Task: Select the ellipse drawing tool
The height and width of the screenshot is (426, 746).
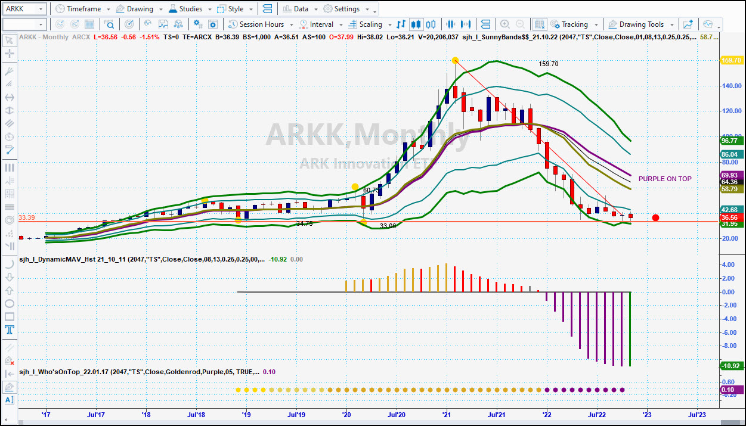Action: (x=10, y=303)
